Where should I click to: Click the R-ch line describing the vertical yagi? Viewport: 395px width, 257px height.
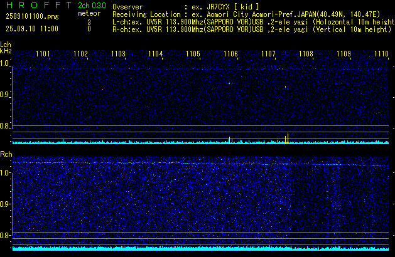click(x=252, y=29)
